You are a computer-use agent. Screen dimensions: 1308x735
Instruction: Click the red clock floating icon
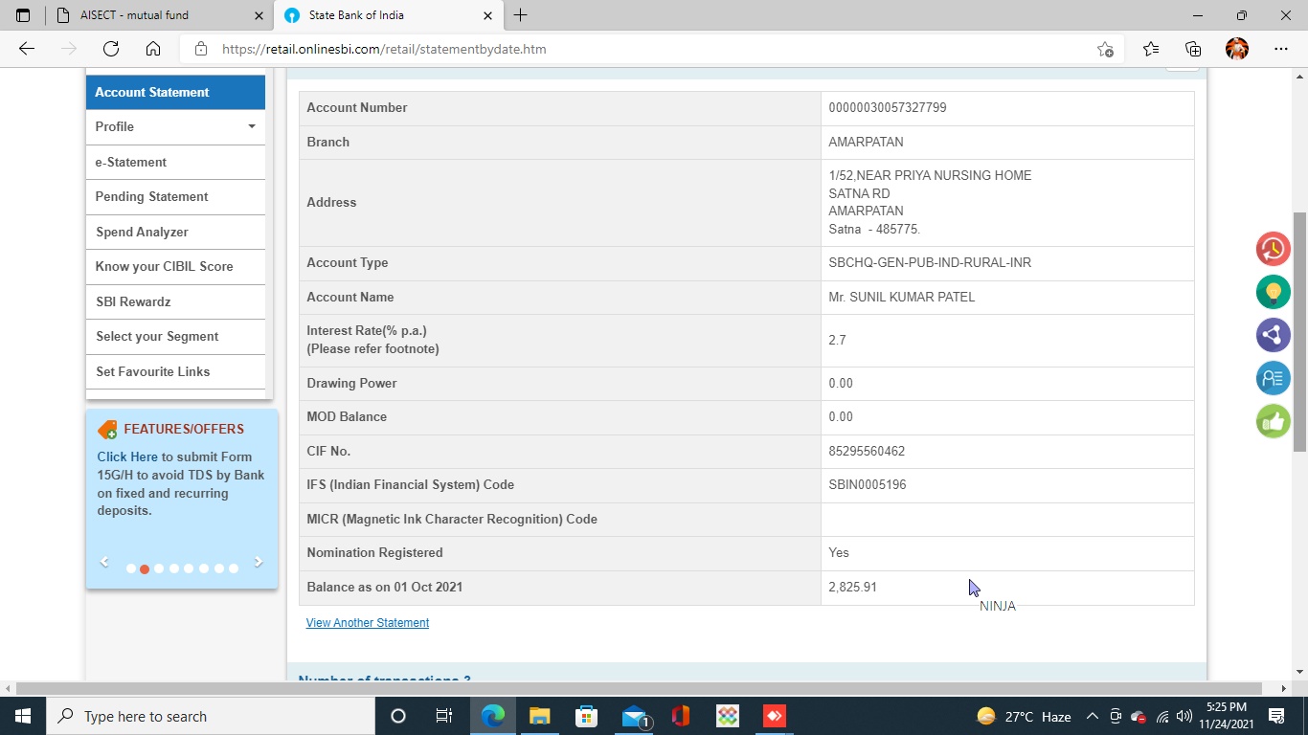pos(1273,249)
